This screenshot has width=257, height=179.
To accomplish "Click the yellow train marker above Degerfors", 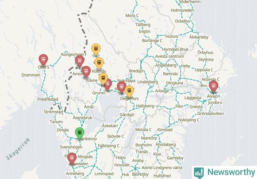I will coord(130,91).
